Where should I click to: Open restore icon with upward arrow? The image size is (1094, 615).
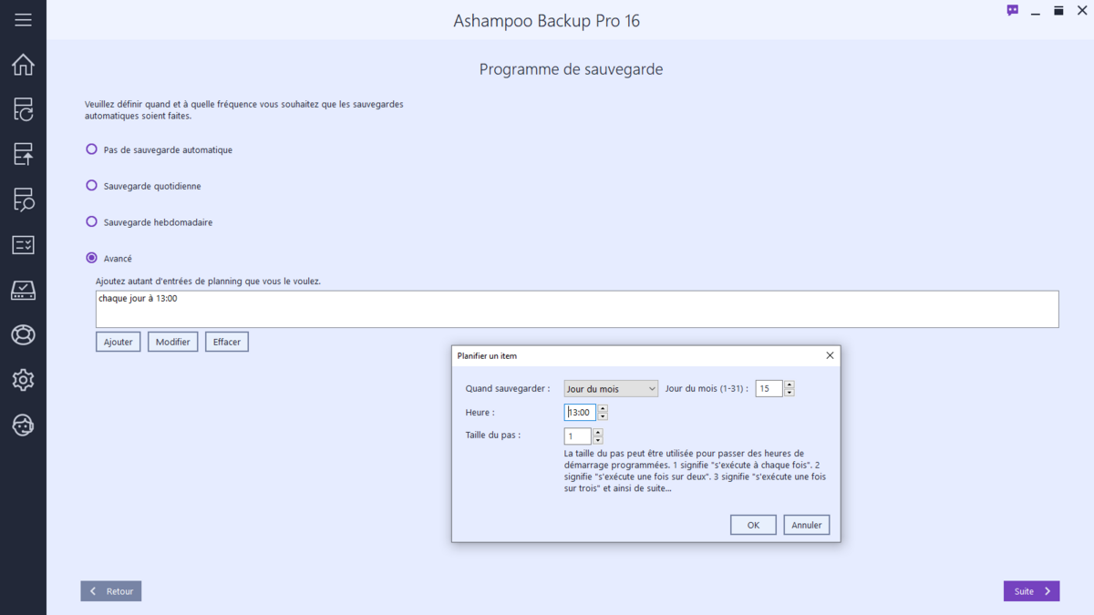coord(23,154)
